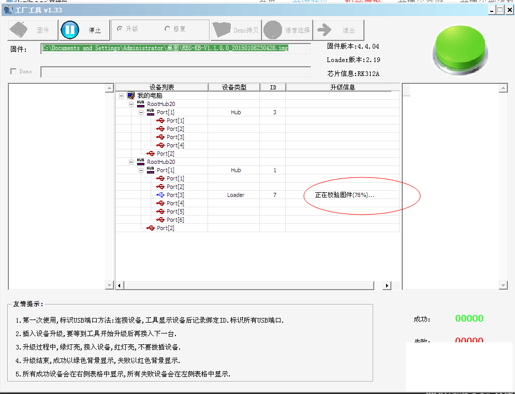This screenshot has height=394, width=515.
Task: Collapse the 我的电脑 tree node
Action: pyautogui.click(x=121, y=96)
